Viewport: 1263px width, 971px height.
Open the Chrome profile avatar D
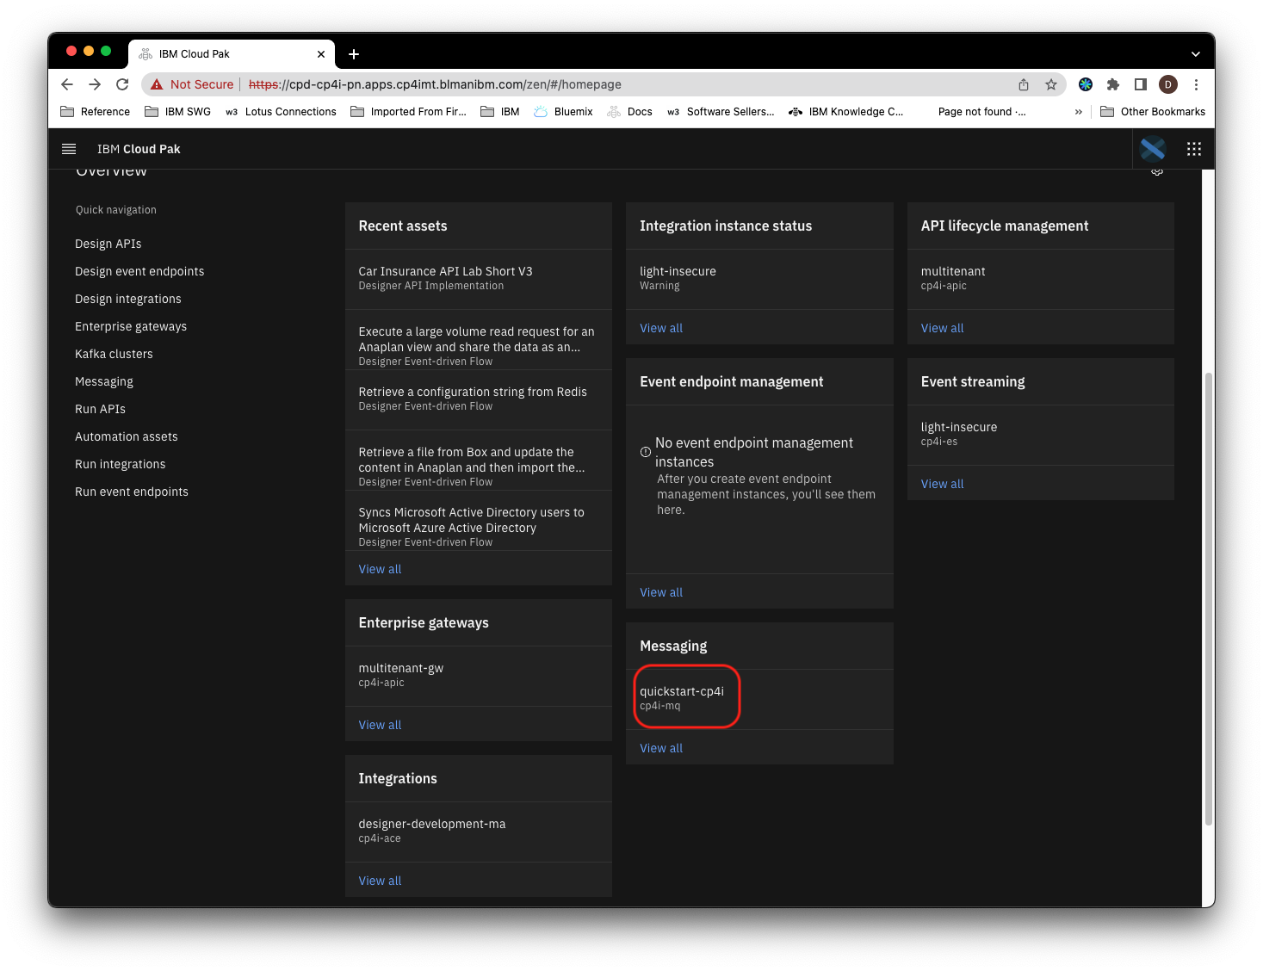tap(1167, 84)
